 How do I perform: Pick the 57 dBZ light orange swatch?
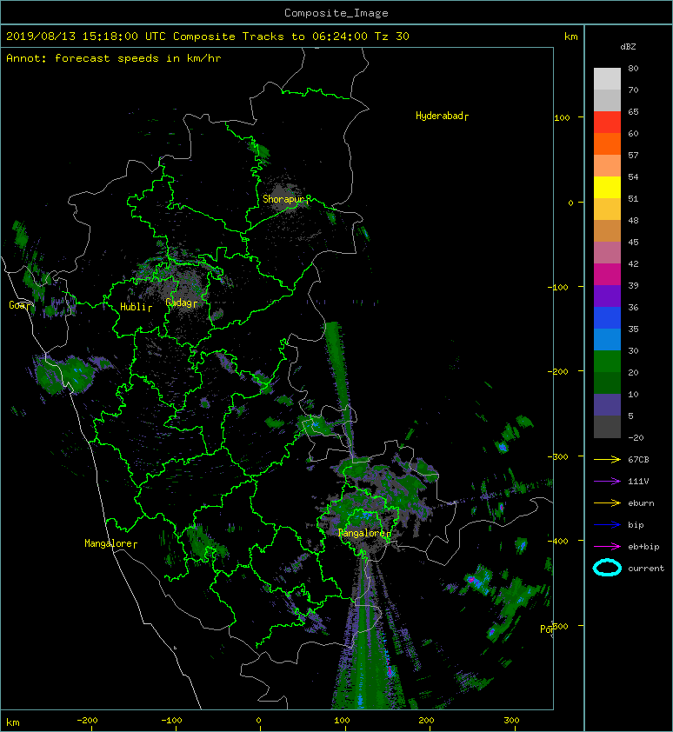[x=607, y=165]
